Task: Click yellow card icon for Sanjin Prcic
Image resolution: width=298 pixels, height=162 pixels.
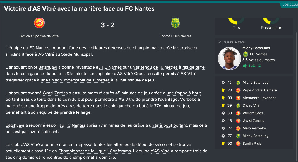Action: (223, 144)
